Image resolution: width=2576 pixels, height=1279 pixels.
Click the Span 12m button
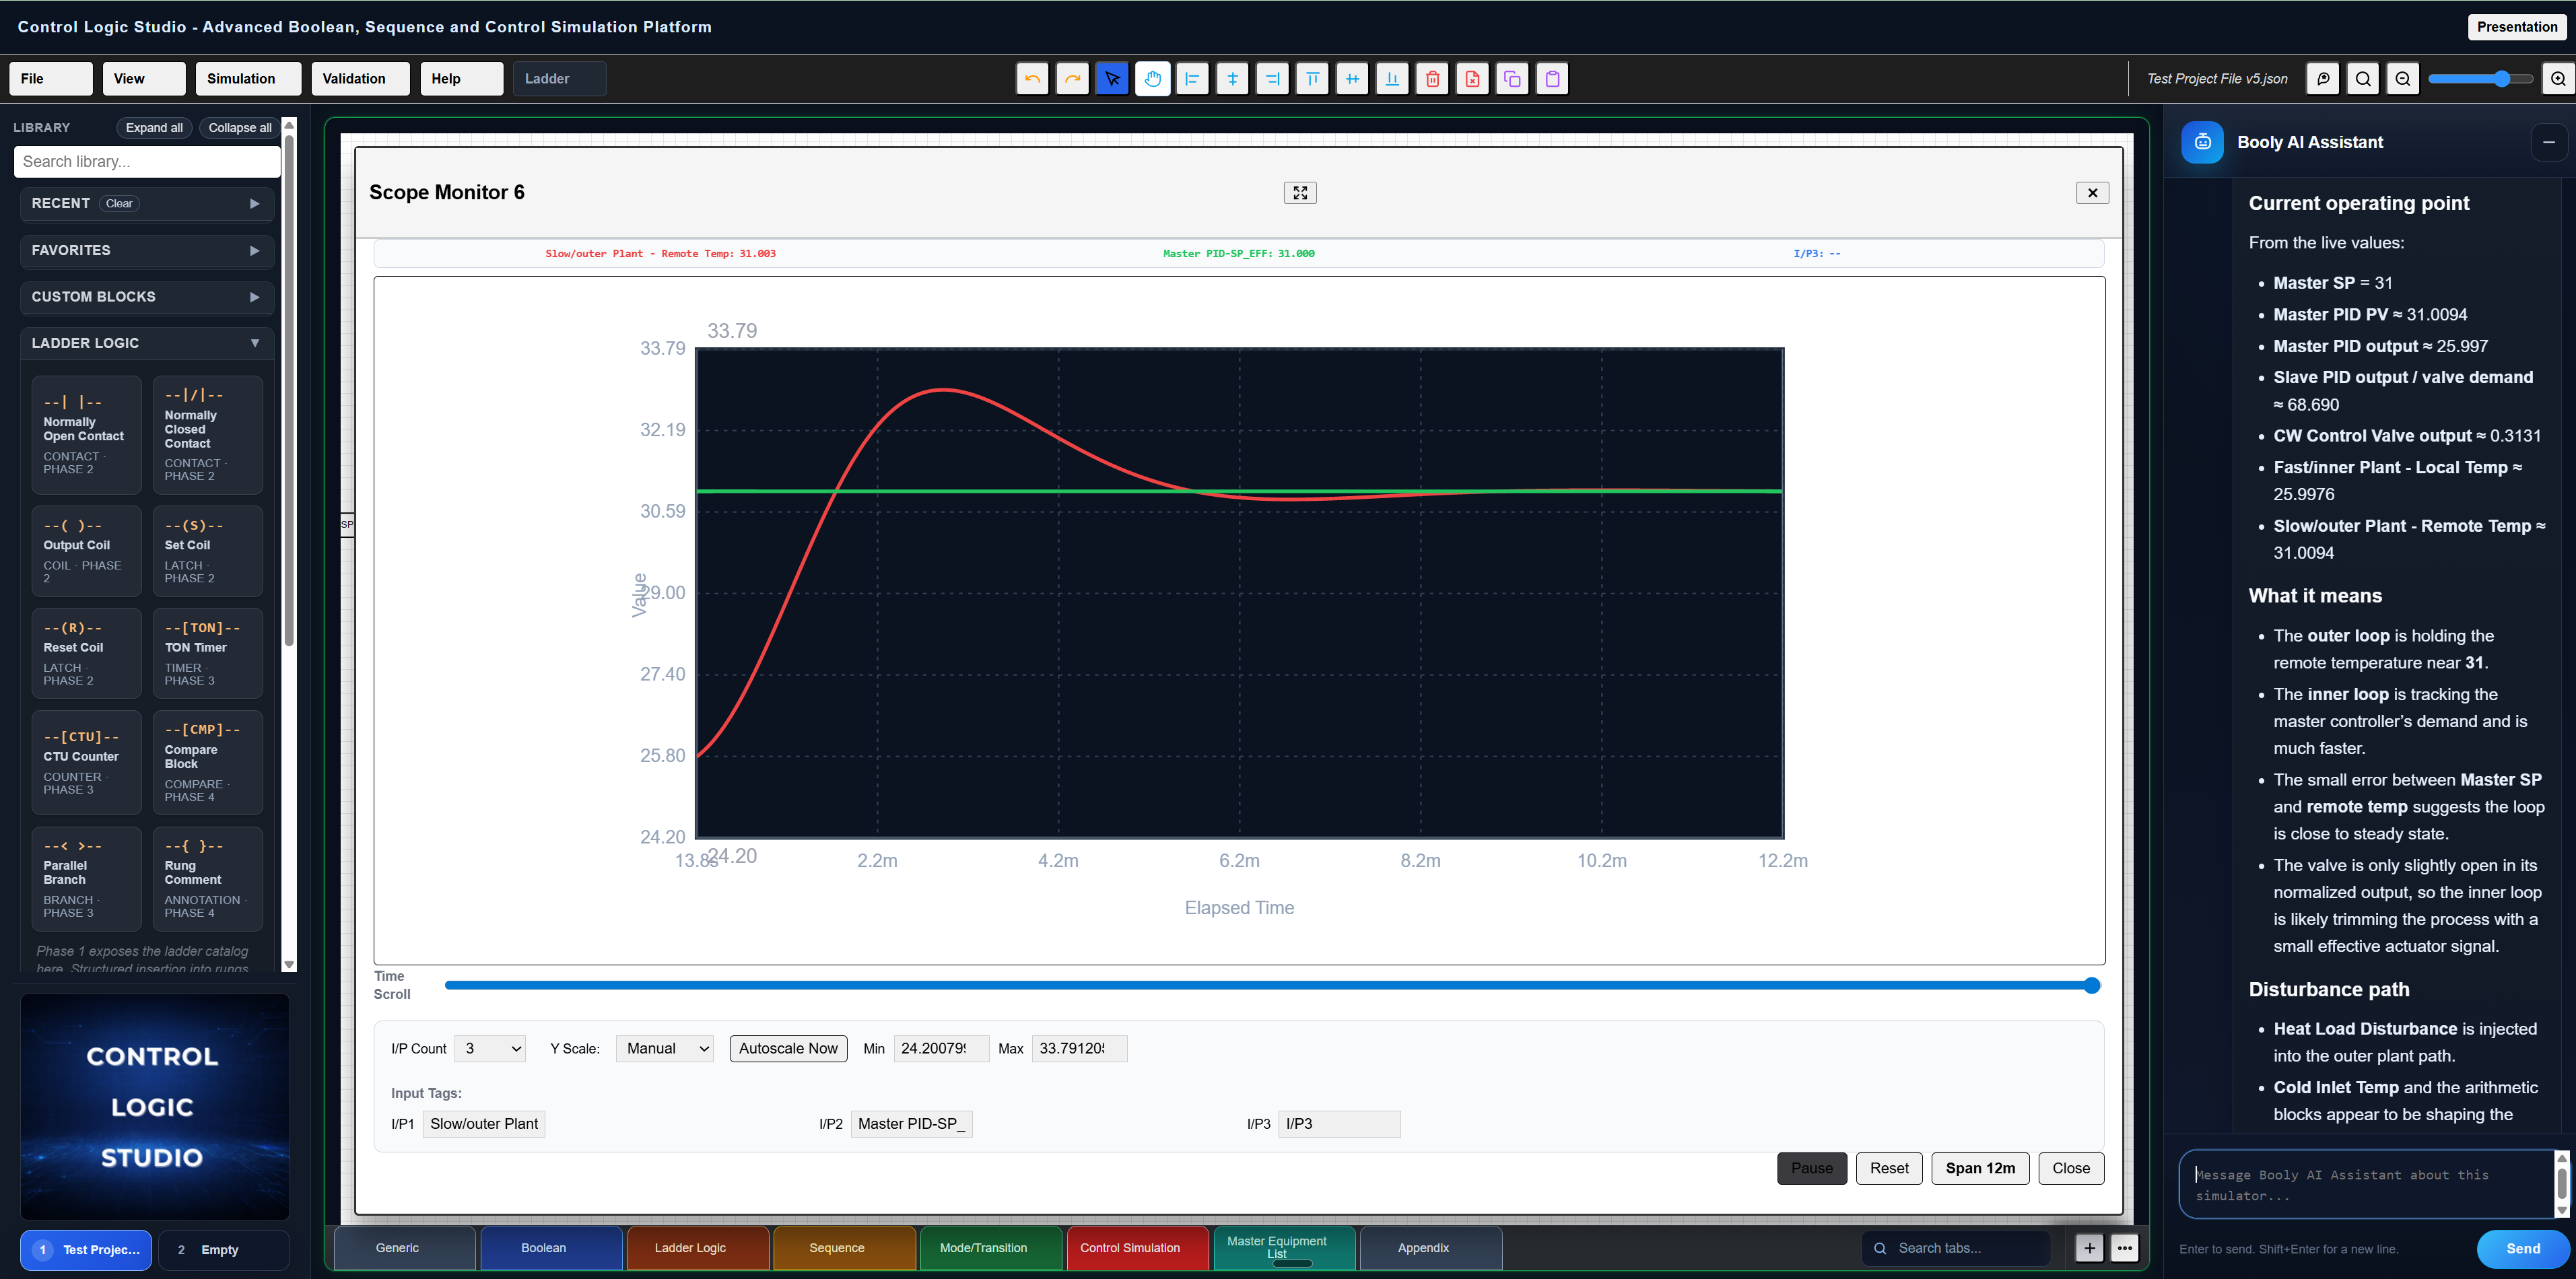coord(1979,1168)
